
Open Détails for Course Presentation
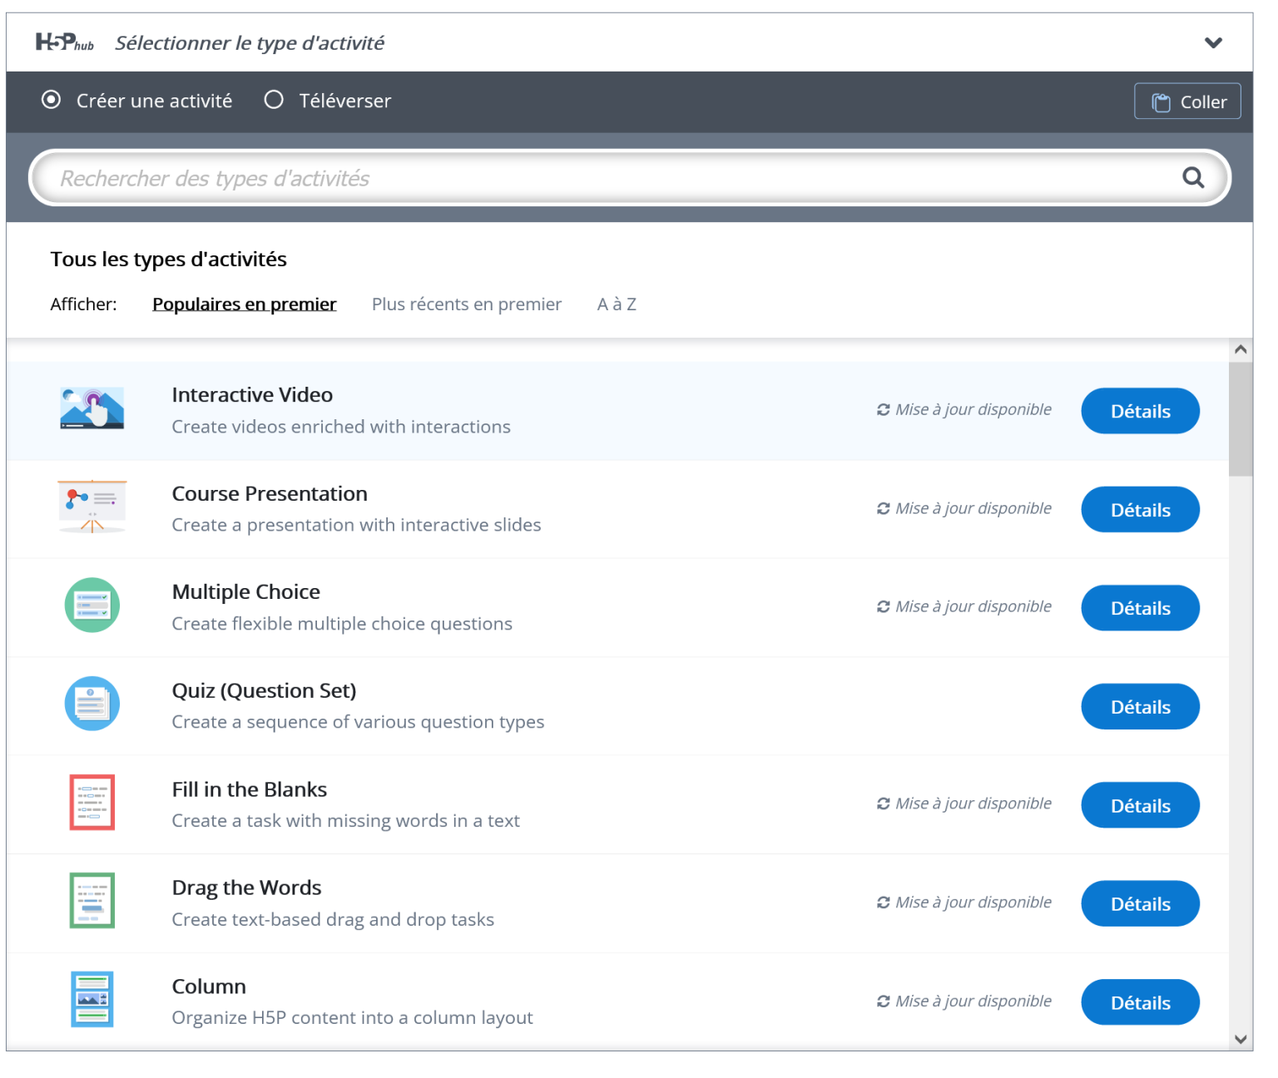(x=1140, y=510)
